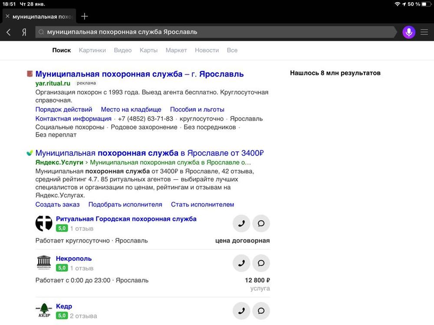Tap the Кедр tree logo thumbnail
Screen dimensions: 434x325
44,310
